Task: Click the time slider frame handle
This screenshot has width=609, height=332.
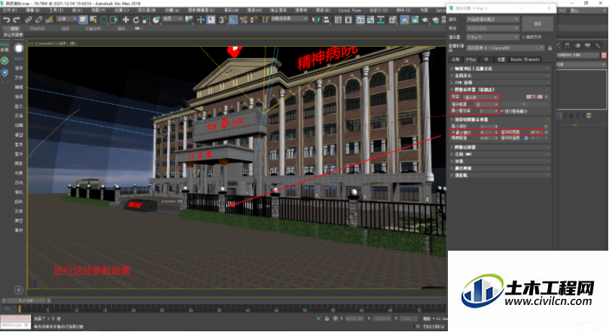Action: (x=27, y=300)
